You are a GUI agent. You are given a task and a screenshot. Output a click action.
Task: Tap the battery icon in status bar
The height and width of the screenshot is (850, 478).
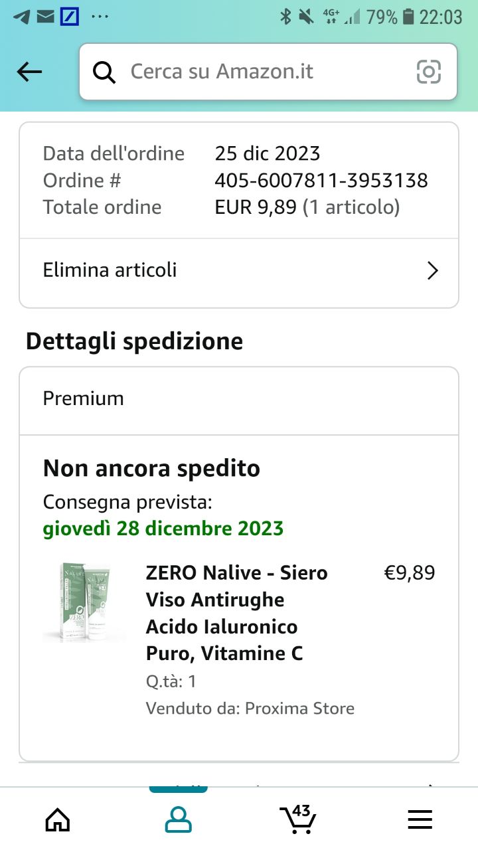point(409,17)
